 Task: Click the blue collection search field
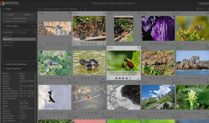27,32
